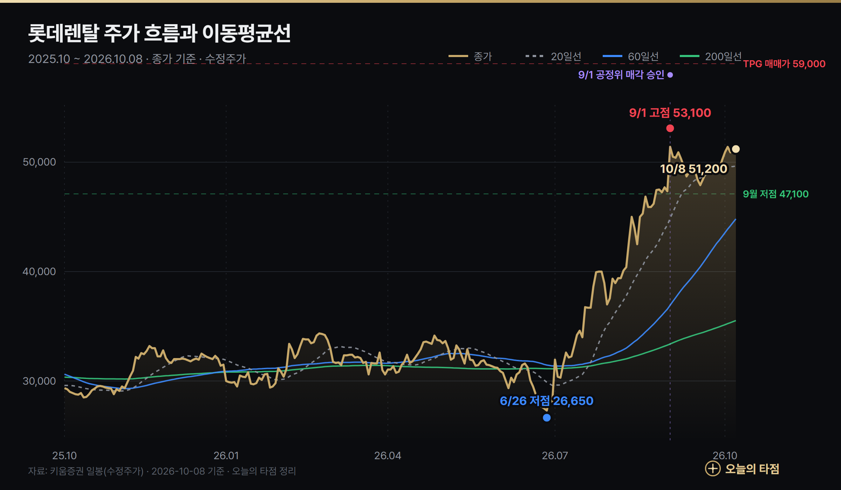
Task: Click the 50,000 y-axis label
Action: 39,162
